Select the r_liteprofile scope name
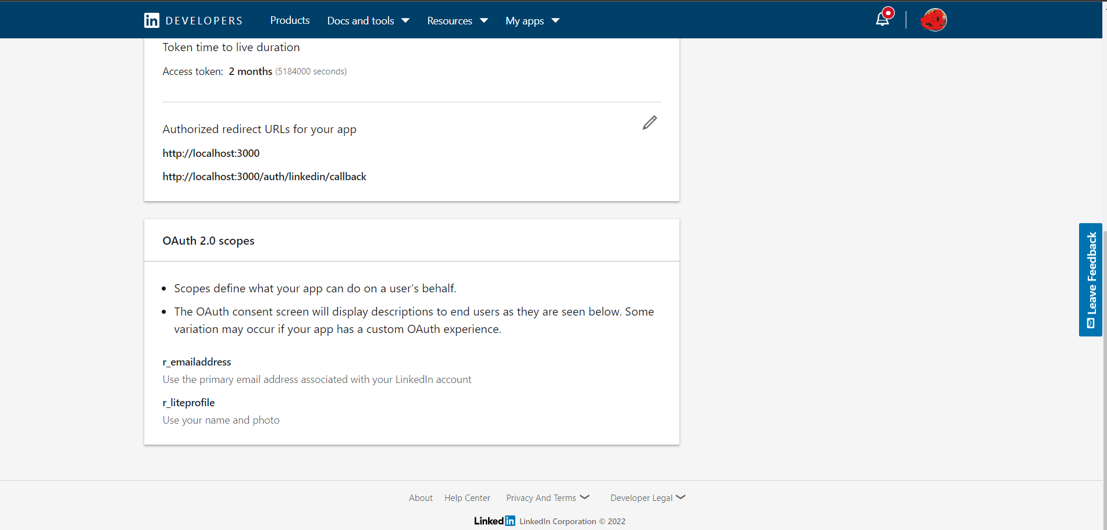This screenshot has width=1107, height=530. click(x=188, y=403)
